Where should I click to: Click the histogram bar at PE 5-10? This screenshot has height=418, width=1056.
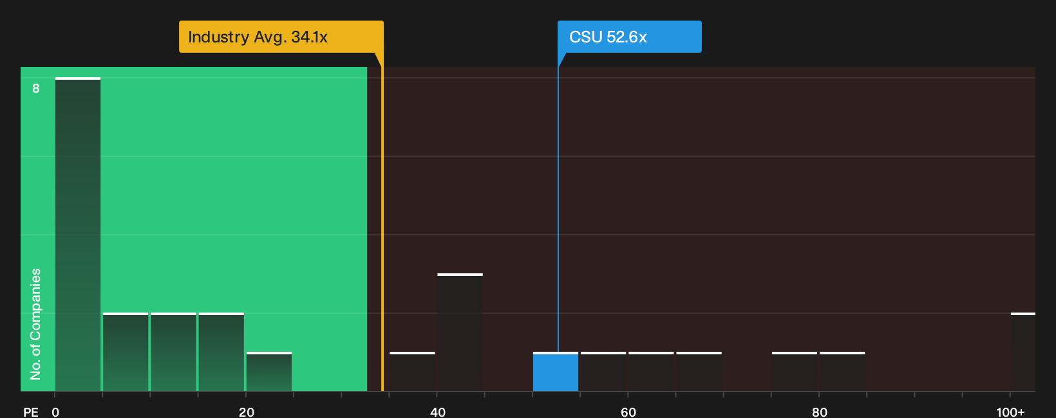[126, 352]
